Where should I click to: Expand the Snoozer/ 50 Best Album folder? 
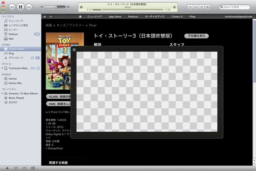pyautogui.click(x=2, y=93)
